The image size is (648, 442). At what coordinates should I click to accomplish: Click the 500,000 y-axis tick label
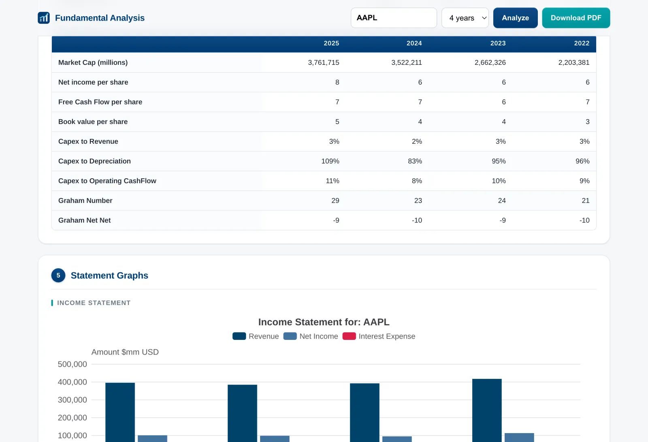tap(72, 364)
